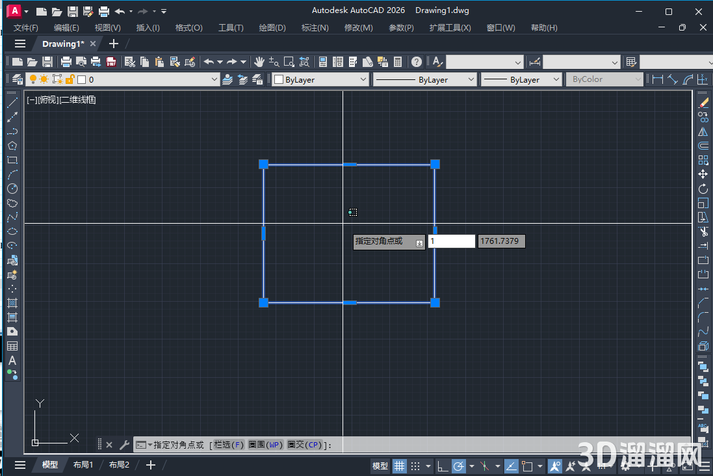The width and height of the screenshot is (713, 476).
Task: Choose the 圈交(CP) command option
Action: (x=305, y=445)
